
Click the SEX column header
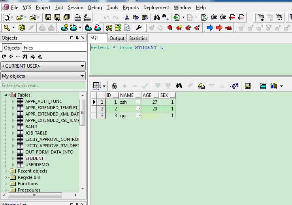pyautogui.click(x=167, y=95)
